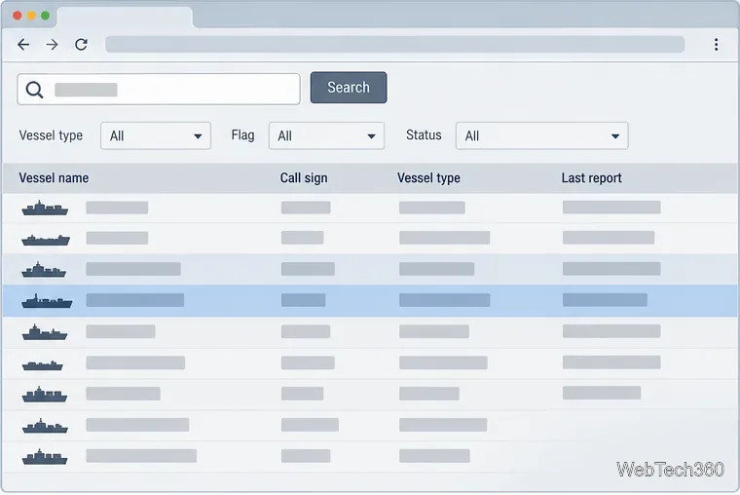Viewport: 740px width, 495px height.
Task: Select the active browser tab
Action: [x=125, y=17]
